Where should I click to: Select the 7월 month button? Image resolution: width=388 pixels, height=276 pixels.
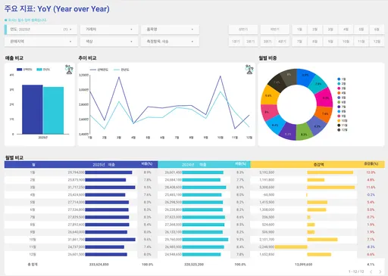299,42
